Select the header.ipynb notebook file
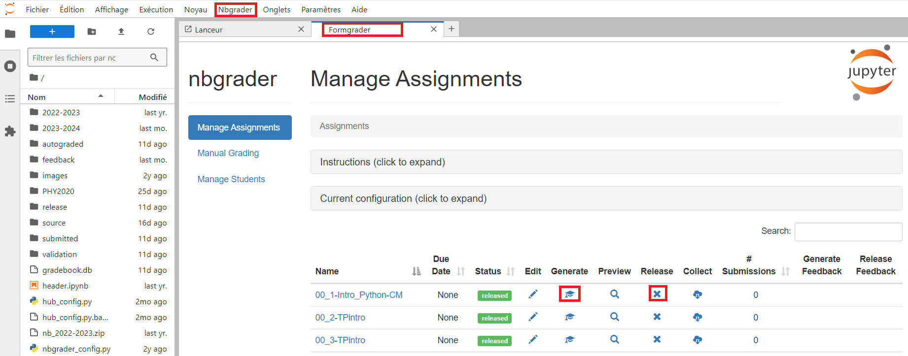Image resolution: width=908 pixels, height=356 pixels. (x=98, y=286)
